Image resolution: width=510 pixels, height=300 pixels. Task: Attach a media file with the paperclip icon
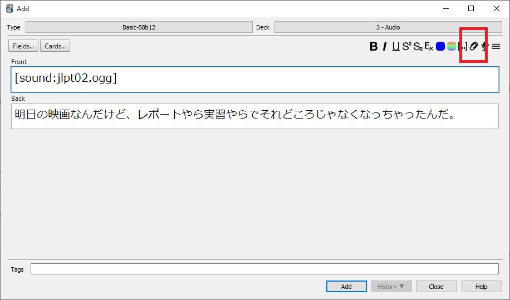[x=474, y=47]
